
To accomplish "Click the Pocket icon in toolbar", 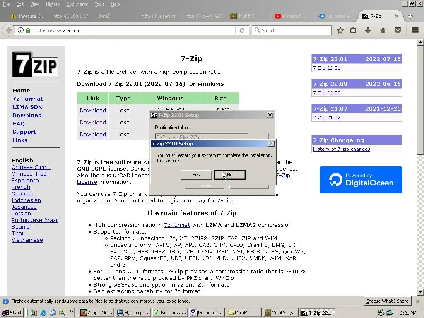I will pos(398,30).
